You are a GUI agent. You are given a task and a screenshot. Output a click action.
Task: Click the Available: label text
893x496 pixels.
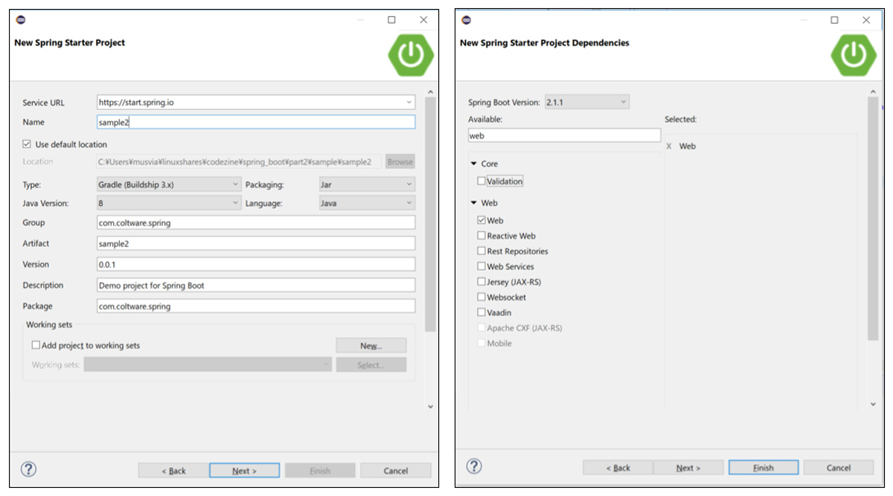[485, 119]
